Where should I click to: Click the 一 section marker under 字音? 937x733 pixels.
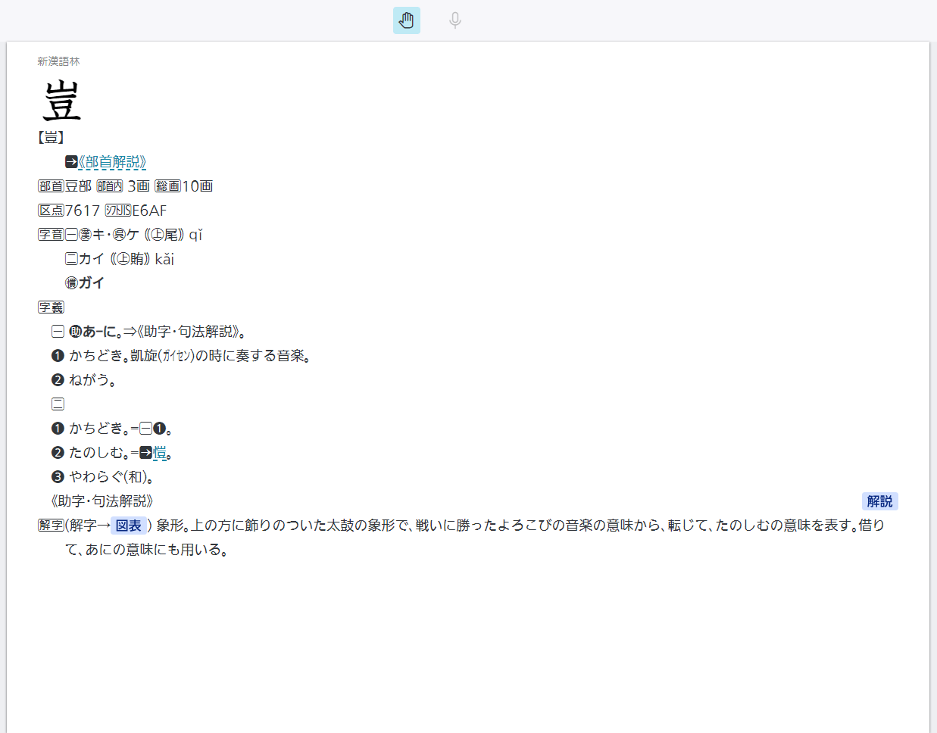[70, 234]
